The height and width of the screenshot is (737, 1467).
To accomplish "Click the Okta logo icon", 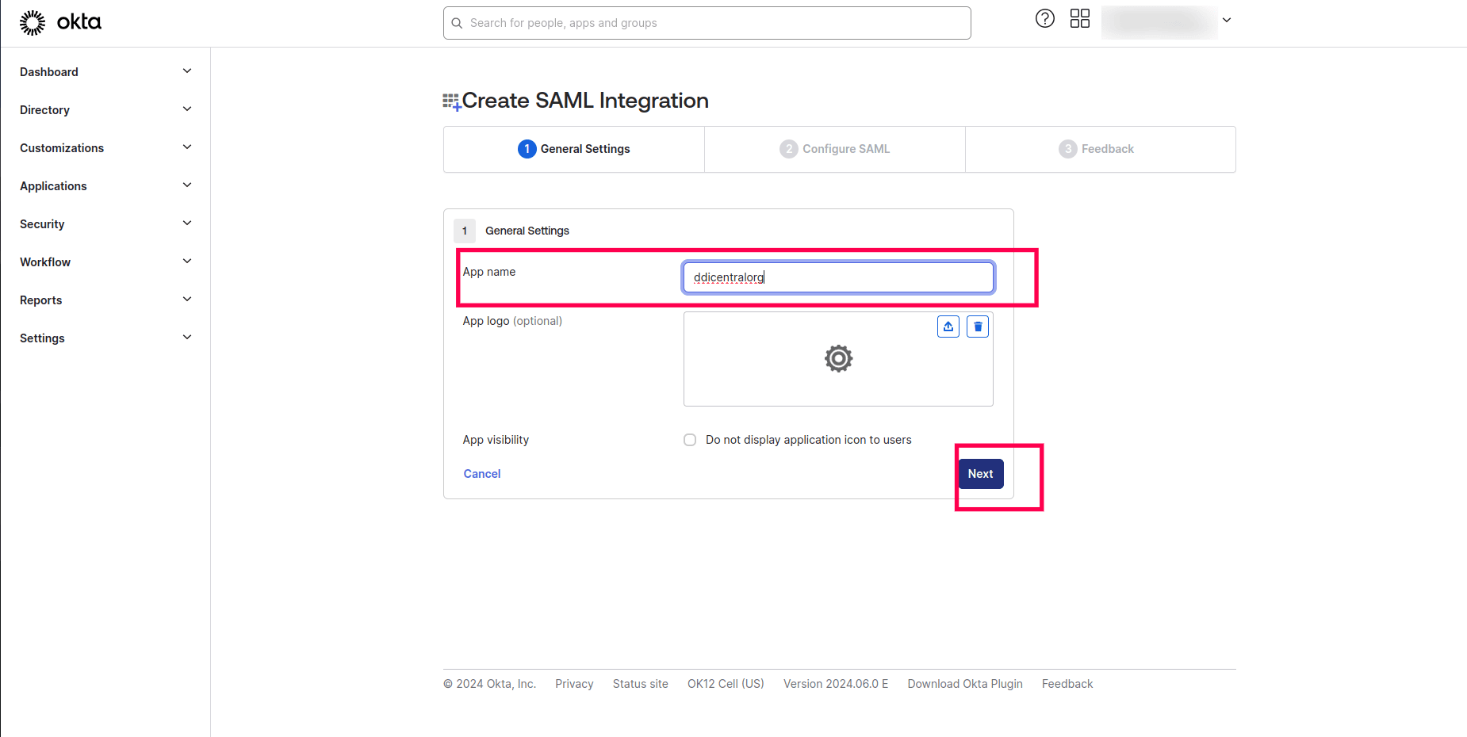I will tap(33, 23).
